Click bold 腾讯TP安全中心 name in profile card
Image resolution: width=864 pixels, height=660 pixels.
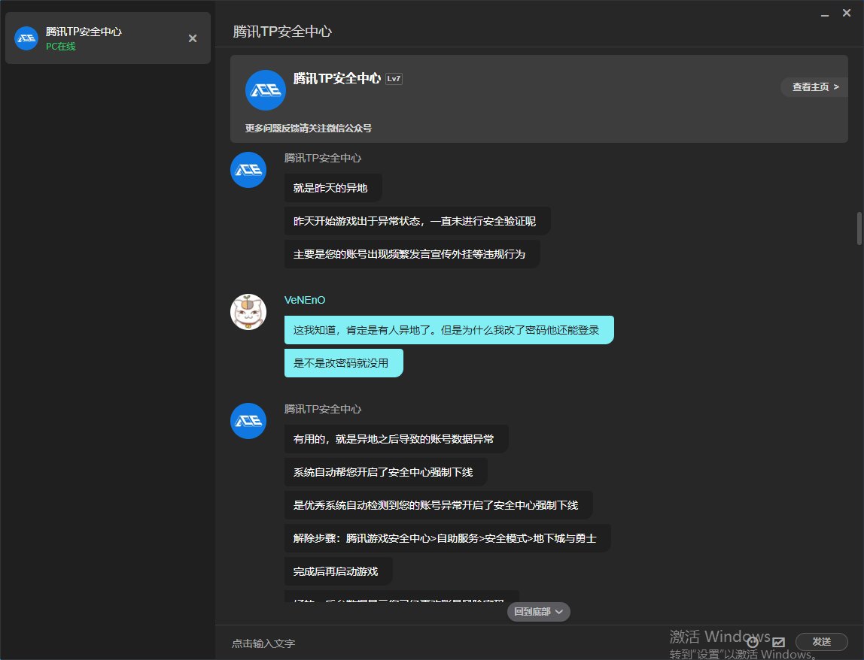click(x=336, y=79)
